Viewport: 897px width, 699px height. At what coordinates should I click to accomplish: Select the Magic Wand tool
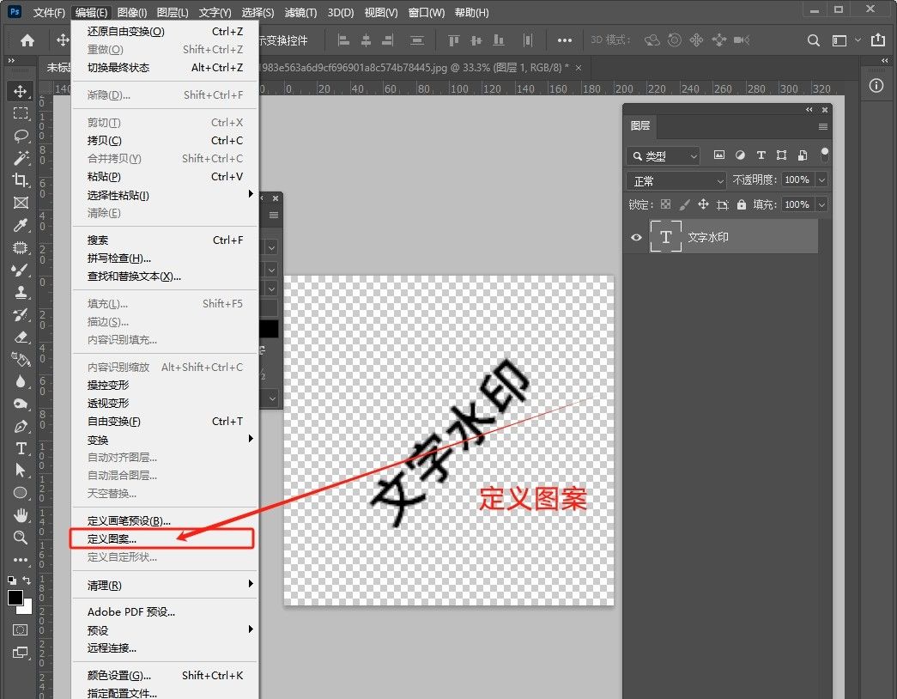21,158
